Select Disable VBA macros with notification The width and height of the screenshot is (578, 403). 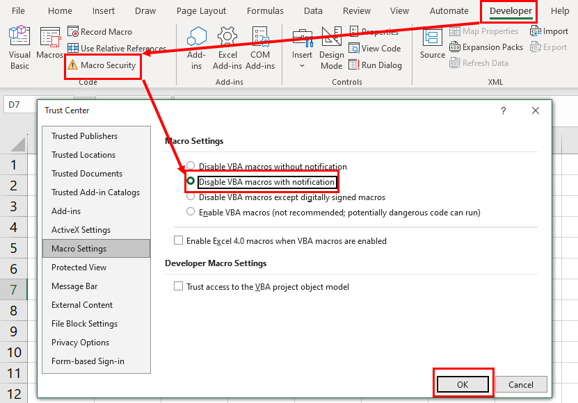(262, 181)
